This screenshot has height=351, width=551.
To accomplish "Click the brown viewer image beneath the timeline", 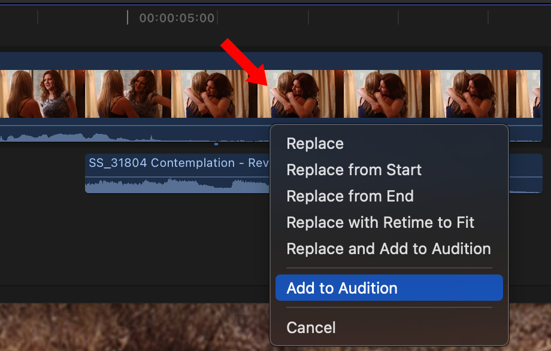I will coord(134,327).
